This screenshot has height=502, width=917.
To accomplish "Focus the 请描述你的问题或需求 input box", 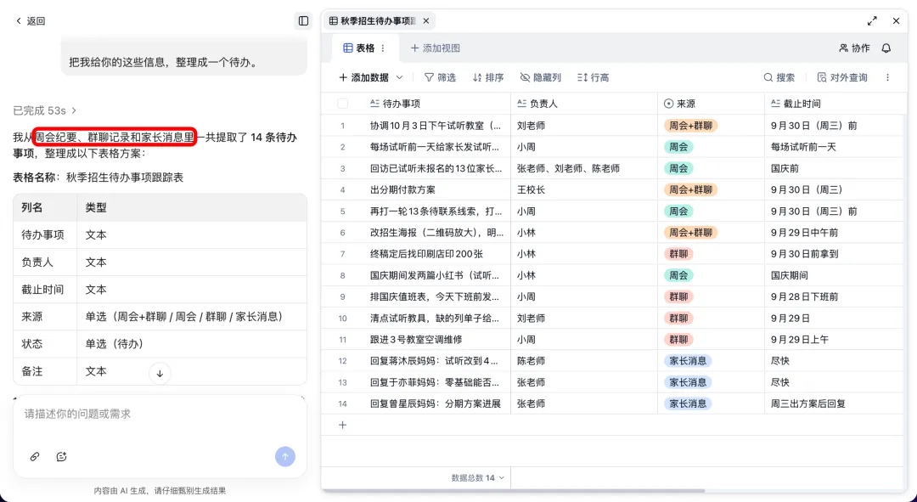I will point(160,415).
